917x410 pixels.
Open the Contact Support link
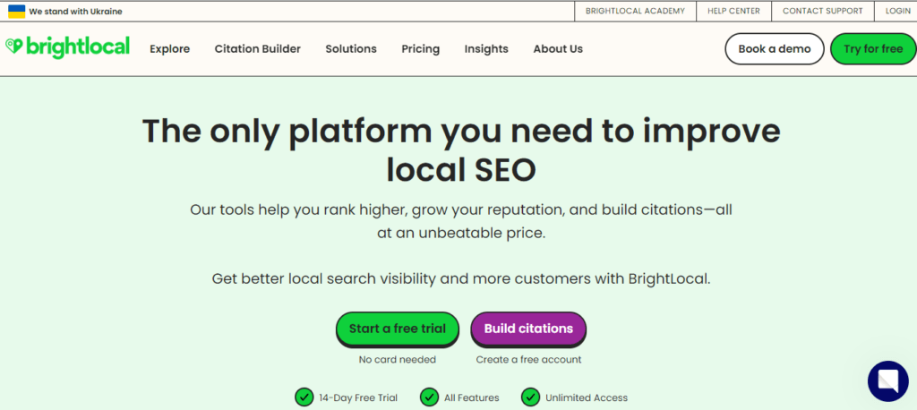click(822, 11)
